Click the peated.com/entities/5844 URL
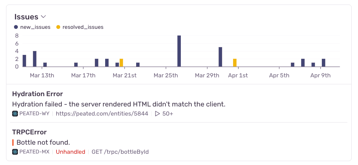This screenshot has height=165, width=358. click(102, 114)
